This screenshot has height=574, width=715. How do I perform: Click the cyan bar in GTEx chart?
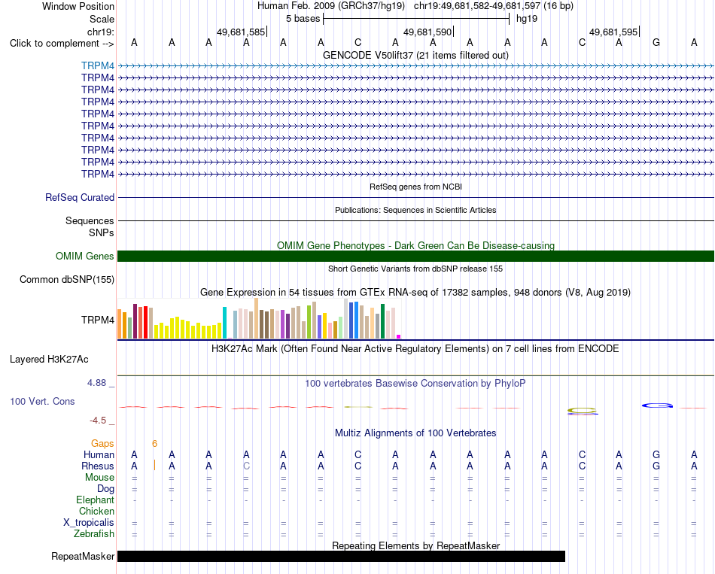(224, 323)
